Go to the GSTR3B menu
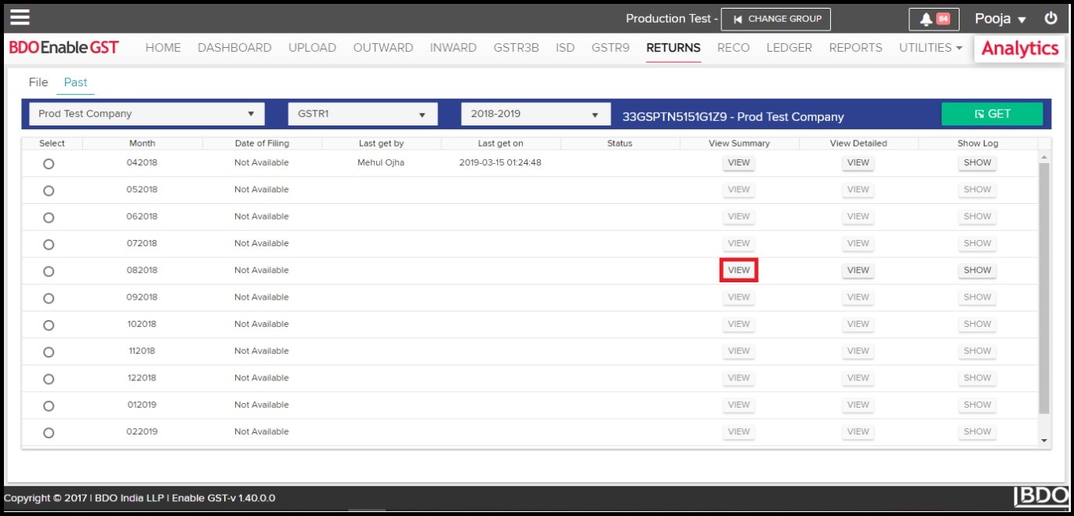The width and height of the screenshot is (1074, 516). [516, 48]
